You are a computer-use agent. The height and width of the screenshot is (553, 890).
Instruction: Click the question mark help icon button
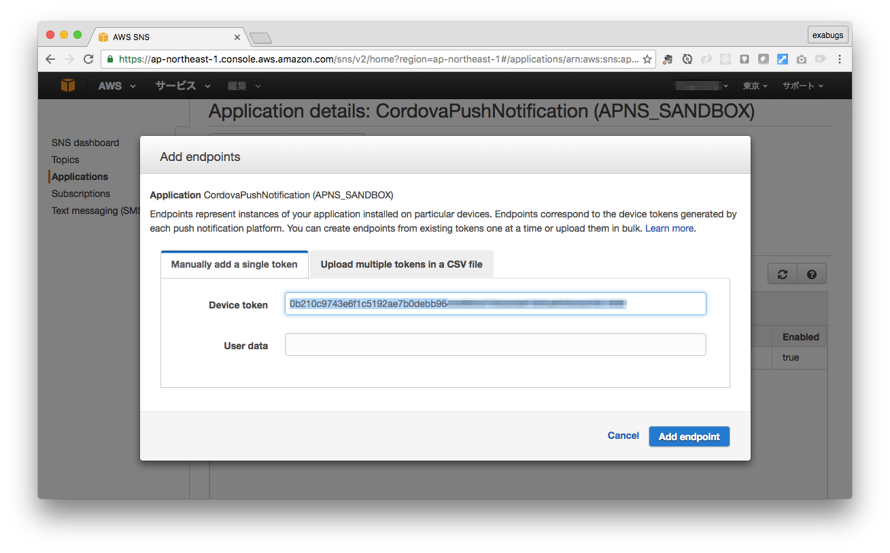[x=812, y=274]
